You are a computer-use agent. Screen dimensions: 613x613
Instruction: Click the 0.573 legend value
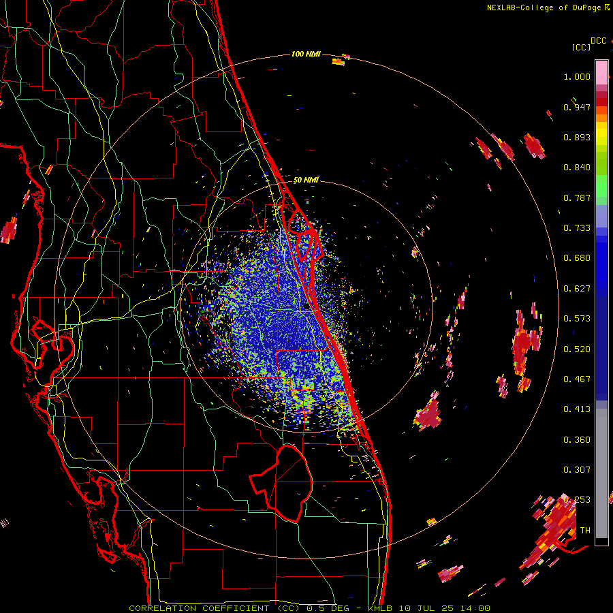point(577,319)
